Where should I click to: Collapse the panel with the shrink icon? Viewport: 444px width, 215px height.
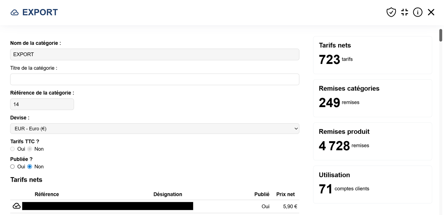point(404,12)
